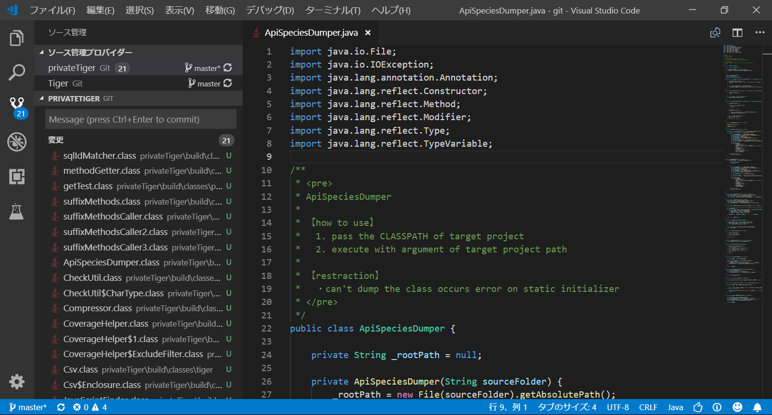Open the デバッグ(D) menu
Image resolution: width=772 pixels, height=415 pixels.
coord(270,10)
